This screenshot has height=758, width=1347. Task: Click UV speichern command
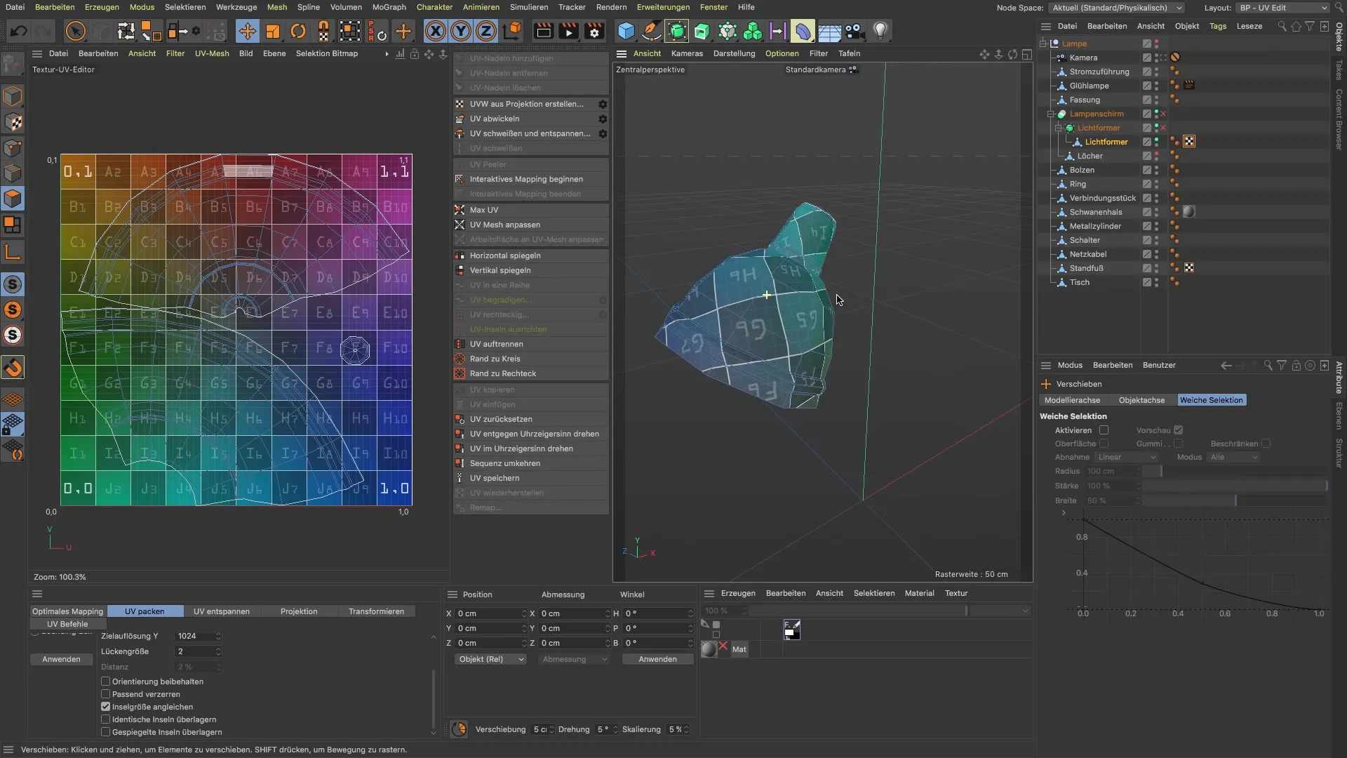pos(530,478)
